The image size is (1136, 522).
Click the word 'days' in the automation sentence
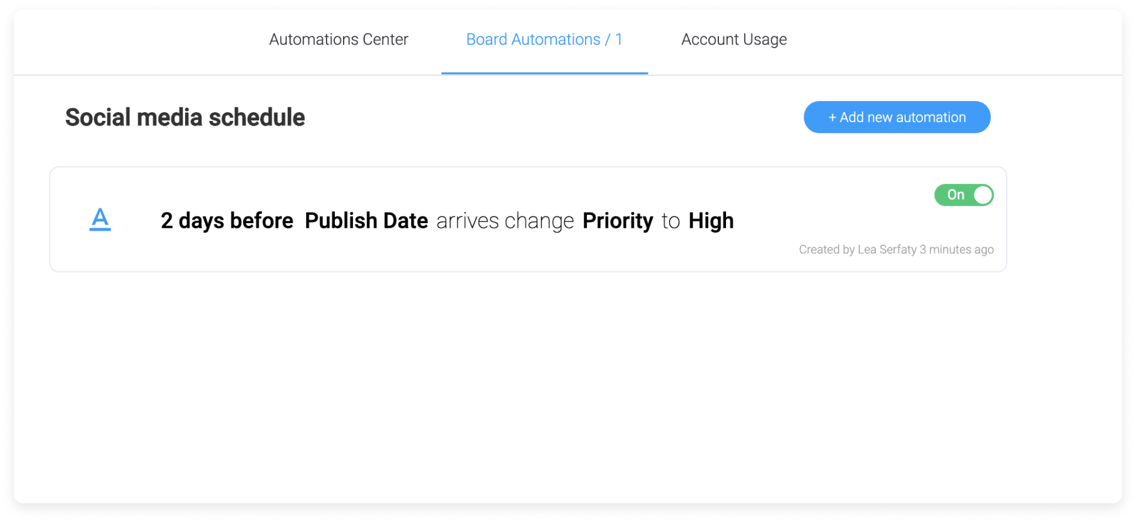point(201,221)
